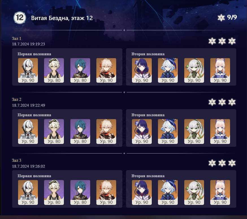Select Bennett portrait in Зал 1 first half
The height and width of the screenshot is (219, 247).
[54, 70]
